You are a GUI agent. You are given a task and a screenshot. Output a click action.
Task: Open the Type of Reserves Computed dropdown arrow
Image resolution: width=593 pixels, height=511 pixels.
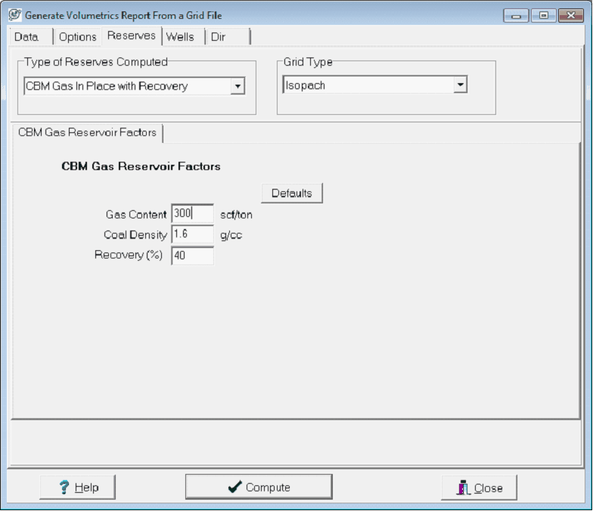point(238,86)
